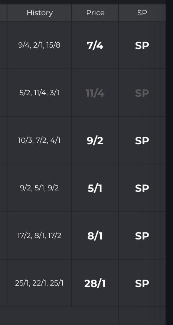This screenshot has height=325, width=173.
Task: Open price history 9/4, 2/1, 15/8
Action: (x=39, y=45)
